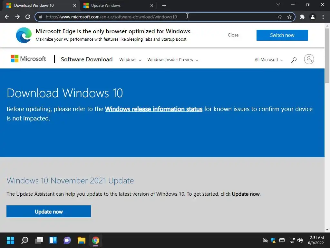Expand the Windows Insider Preview dropdown
Screen dimensions: 330x248
(173, 60)
